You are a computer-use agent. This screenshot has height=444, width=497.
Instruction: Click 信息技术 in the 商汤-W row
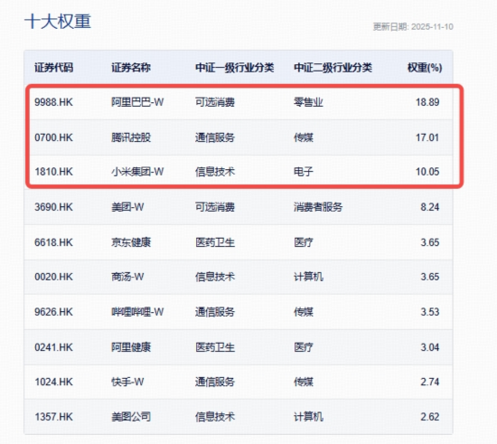point(215,277)
